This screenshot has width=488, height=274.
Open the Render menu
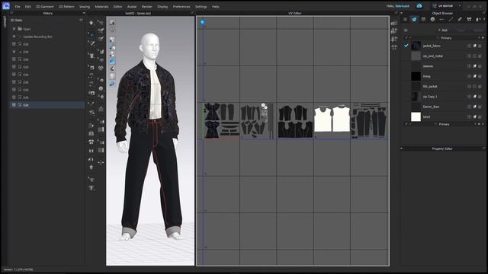tap(147, 7)
